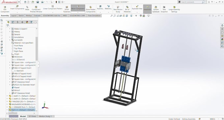Switch to the Model bottom tab

[23, 116]
